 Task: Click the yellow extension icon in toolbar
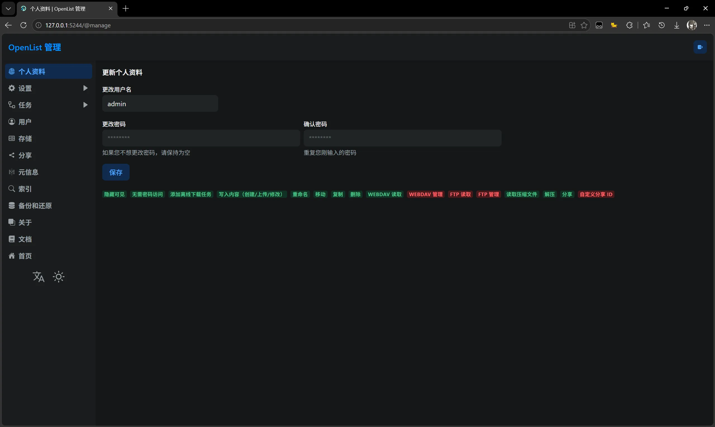pos(614,25)
